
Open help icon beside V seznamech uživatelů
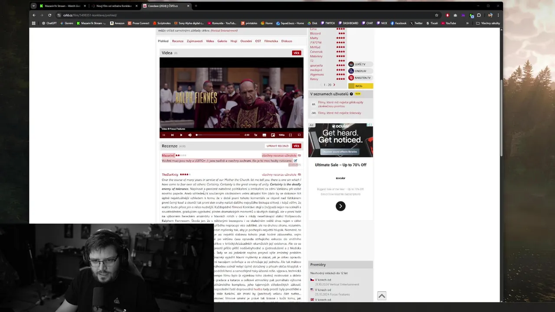[351, 94]
